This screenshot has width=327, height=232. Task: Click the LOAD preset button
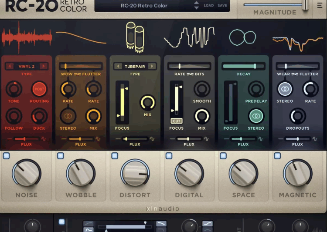(x=208, y=6)
